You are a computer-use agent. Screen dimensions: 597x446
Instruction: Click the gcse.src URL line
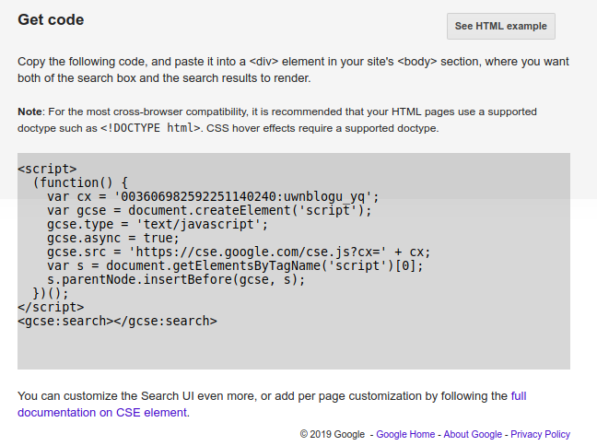click(239, 252)
